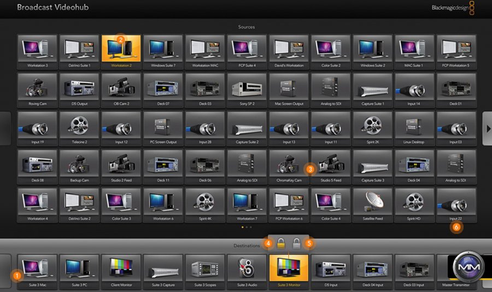Select Windows Suite 7 source
Screen dimensions: 492x292
163,52
